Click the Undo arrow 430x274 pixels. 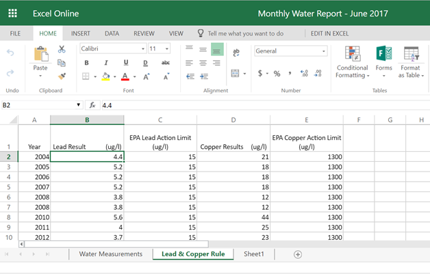10,52
